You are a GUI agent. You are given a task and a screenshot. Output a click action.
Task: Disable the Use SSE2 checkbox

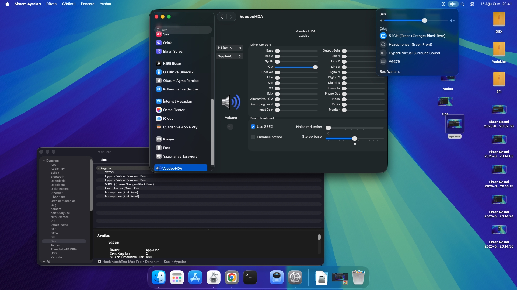(x=253, y=126)
